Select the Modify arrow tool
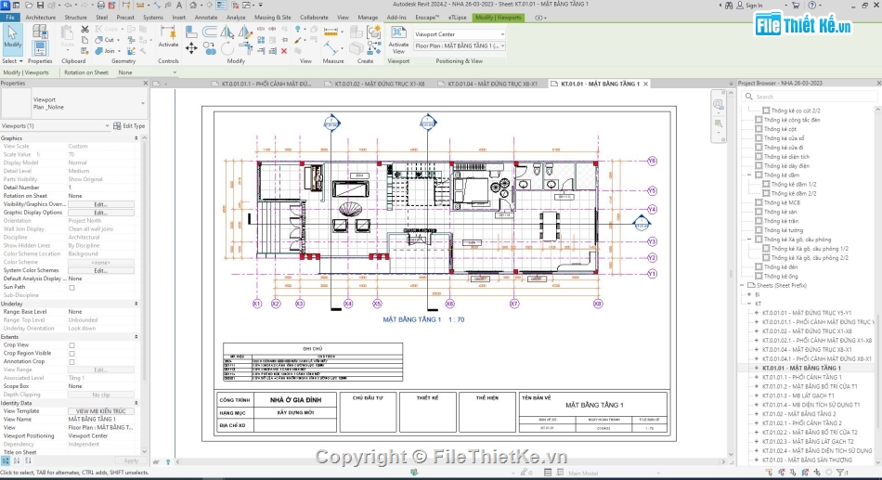 12,38
